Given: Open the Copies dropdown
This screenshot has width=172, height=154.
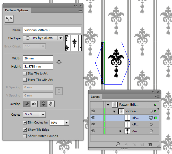Looking at the screenshot, I should click(x=34, y=114).
